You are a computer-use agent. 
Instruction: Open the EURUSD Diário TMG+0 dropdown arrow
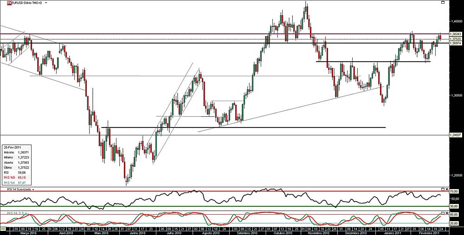(x=45, y=3)
